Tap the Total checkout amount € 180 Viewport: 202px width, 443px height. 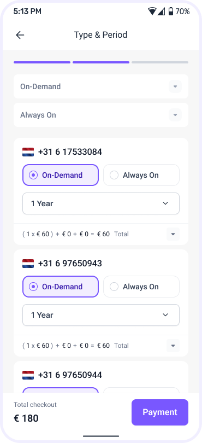26,418
